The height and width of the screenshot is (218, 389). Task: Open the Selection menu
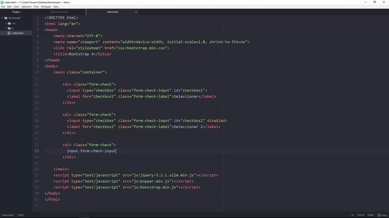click(x=27, y=7)
